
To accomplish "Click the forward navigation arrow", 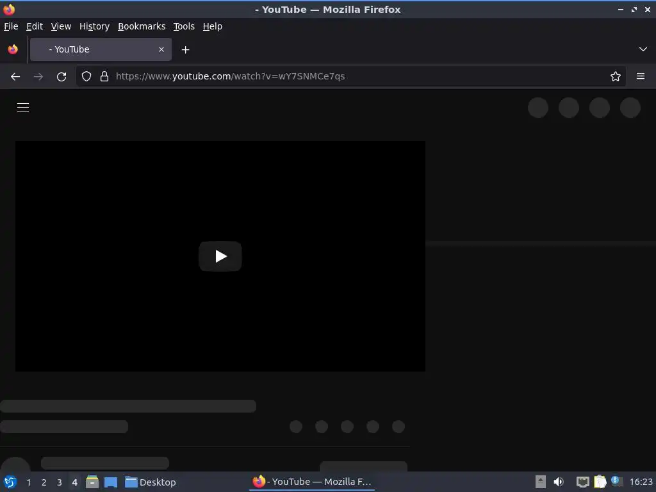I will (x=38, y=77).
